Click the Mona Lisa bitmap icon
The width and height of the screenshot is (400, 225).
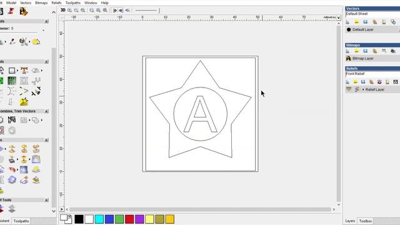click(x=24, y=11)
